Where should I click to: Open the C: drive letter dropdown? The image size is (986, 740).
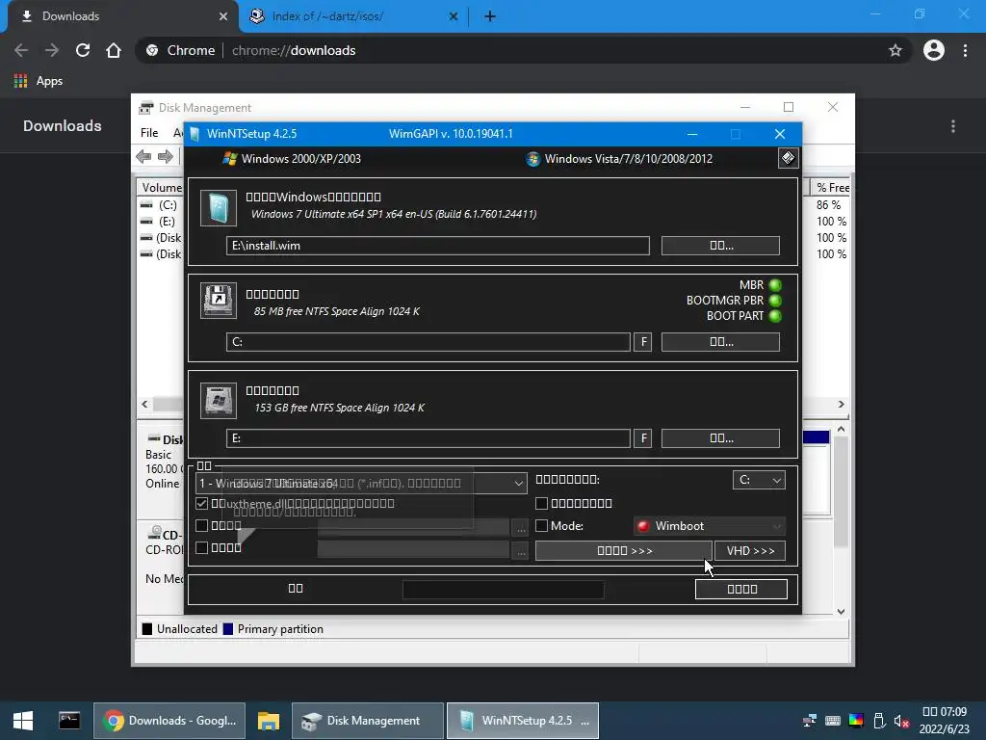[x=759, y=480]
